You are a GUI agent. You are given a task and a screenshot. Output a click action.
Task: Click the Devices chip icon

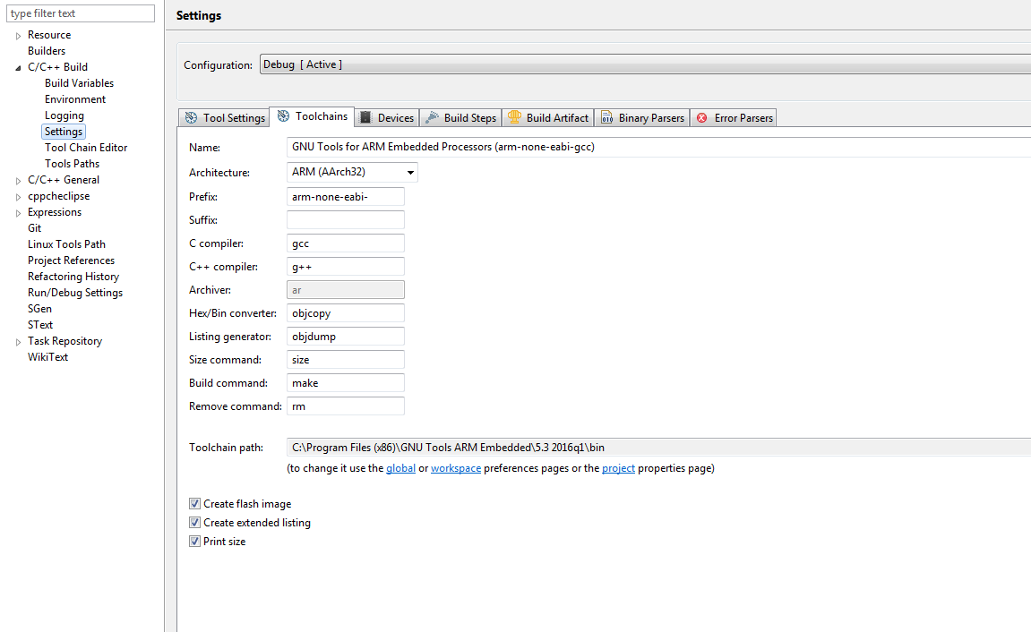pyautogui.click(x=365, y=118)
